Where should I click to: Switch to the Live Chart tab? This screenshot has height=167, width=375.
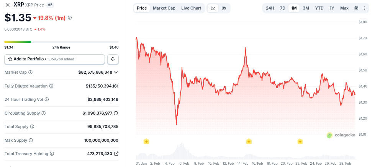coord(191,8)
